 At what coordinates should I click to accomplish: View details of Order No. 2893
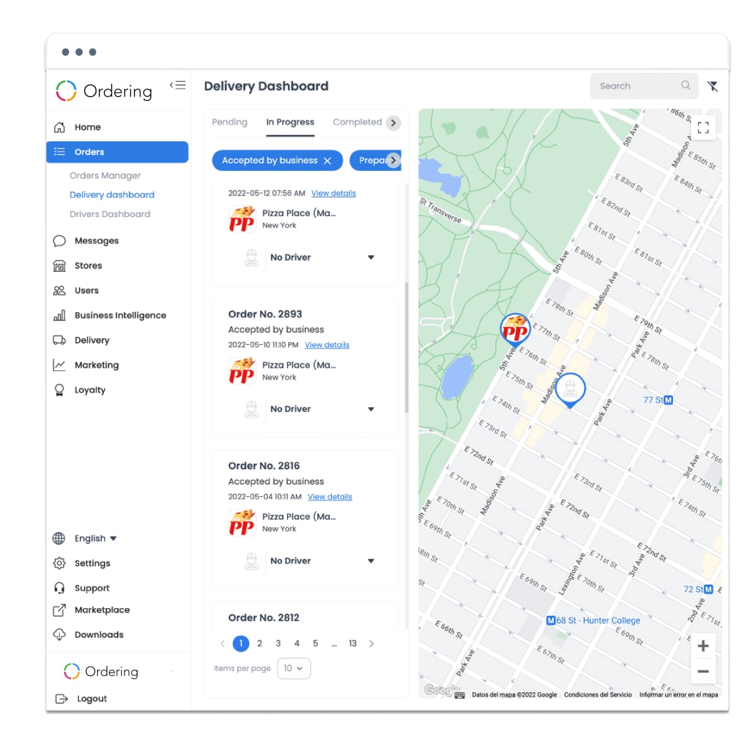[327, 345]
